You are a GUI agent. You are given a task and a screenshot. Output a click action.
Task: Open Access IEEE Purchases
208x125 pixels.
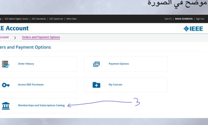click(31, 84)
